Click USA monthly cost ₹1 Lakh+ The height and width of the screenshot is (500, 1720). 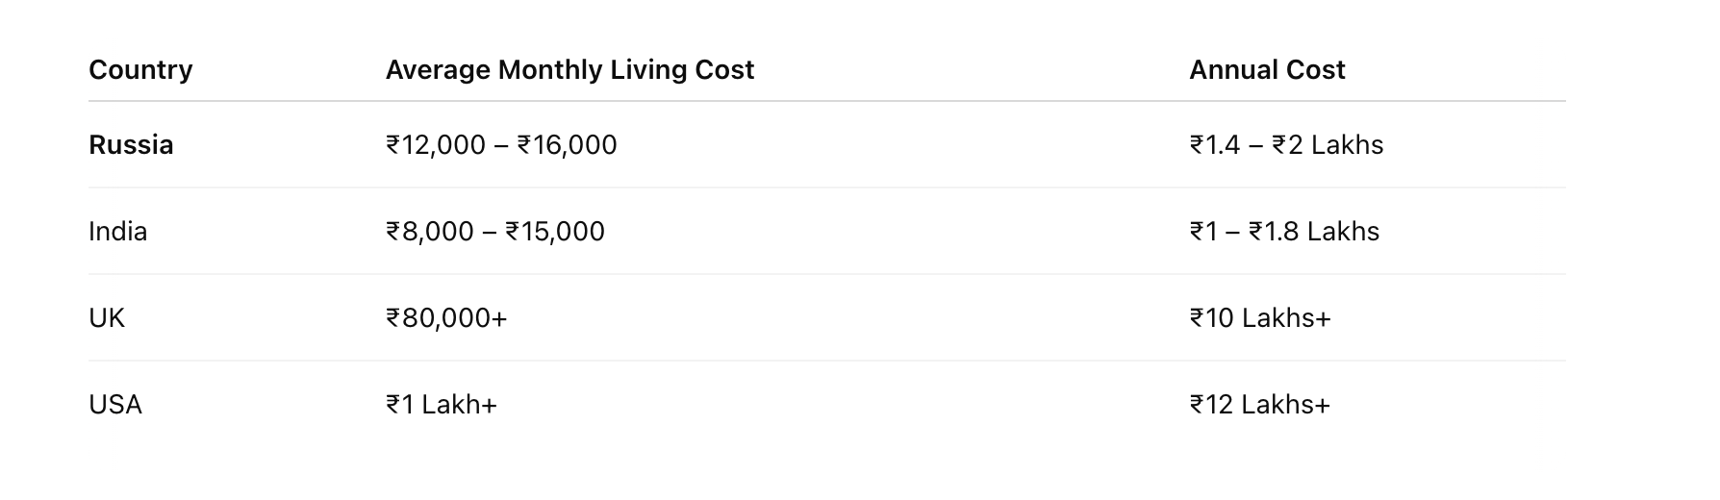[x=442, y=405]
